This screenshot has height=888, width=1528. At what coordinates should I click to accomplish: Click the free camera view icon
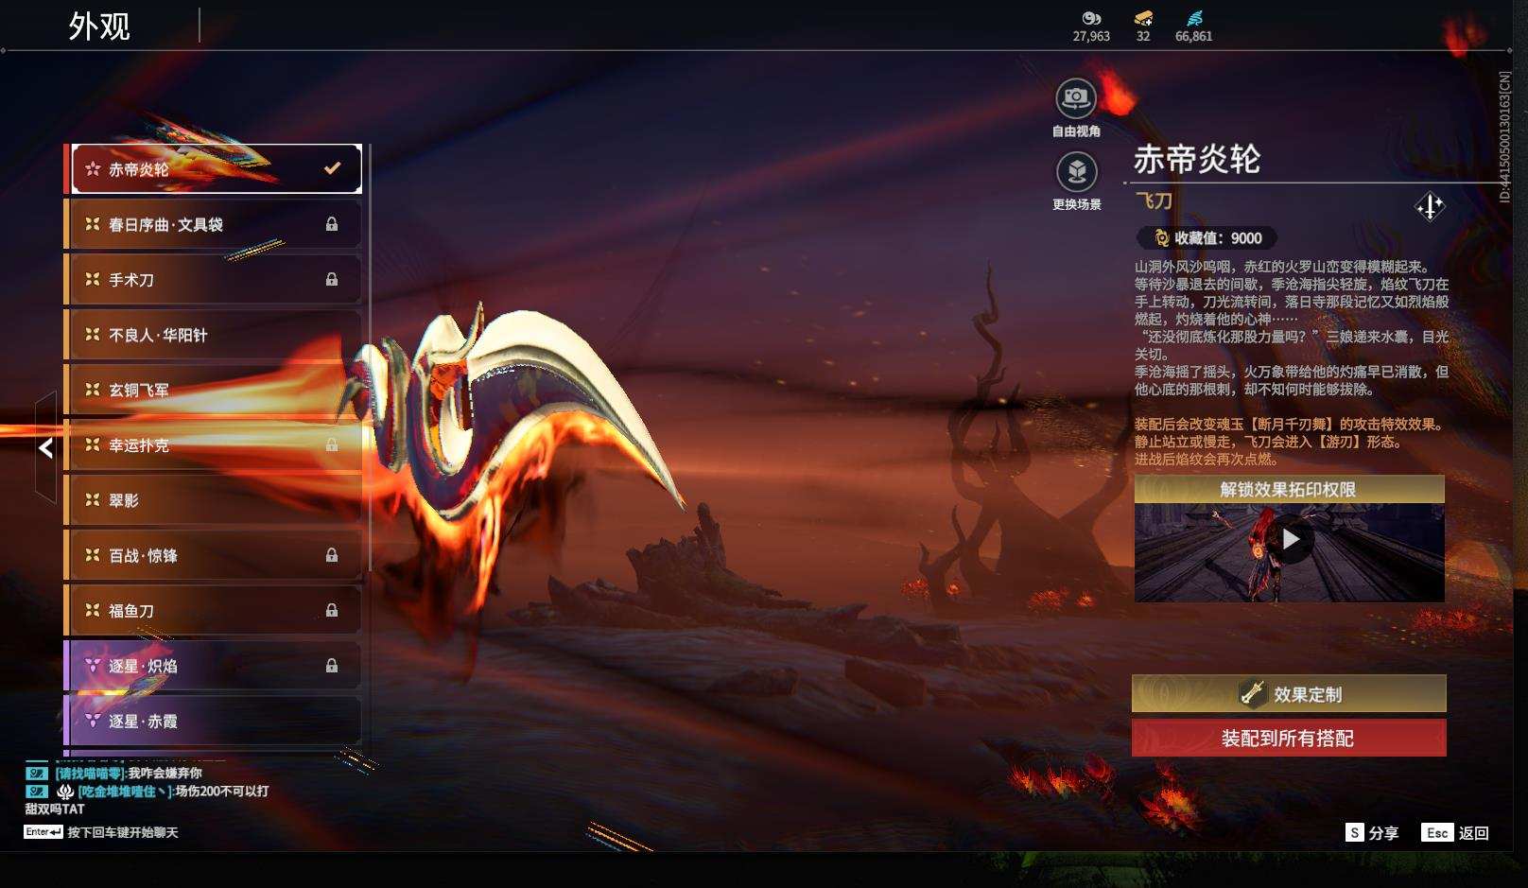click(1075, 97)
